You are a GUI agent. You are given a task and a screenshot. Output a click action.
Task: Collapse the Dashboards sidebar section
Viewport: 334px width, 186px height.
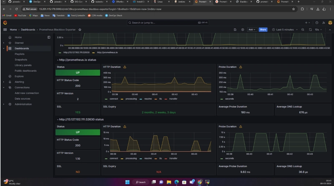(4, 48)
